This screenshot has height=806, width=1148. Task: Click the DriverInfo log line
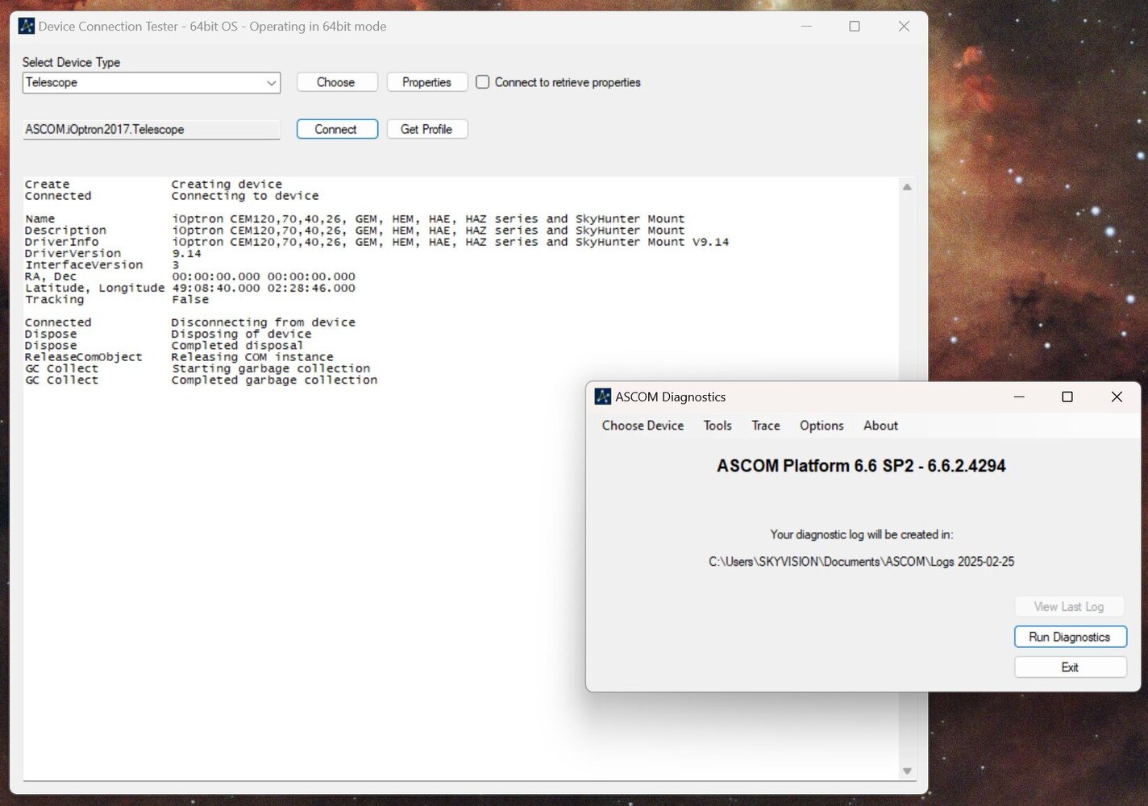[x=376, y=242]
